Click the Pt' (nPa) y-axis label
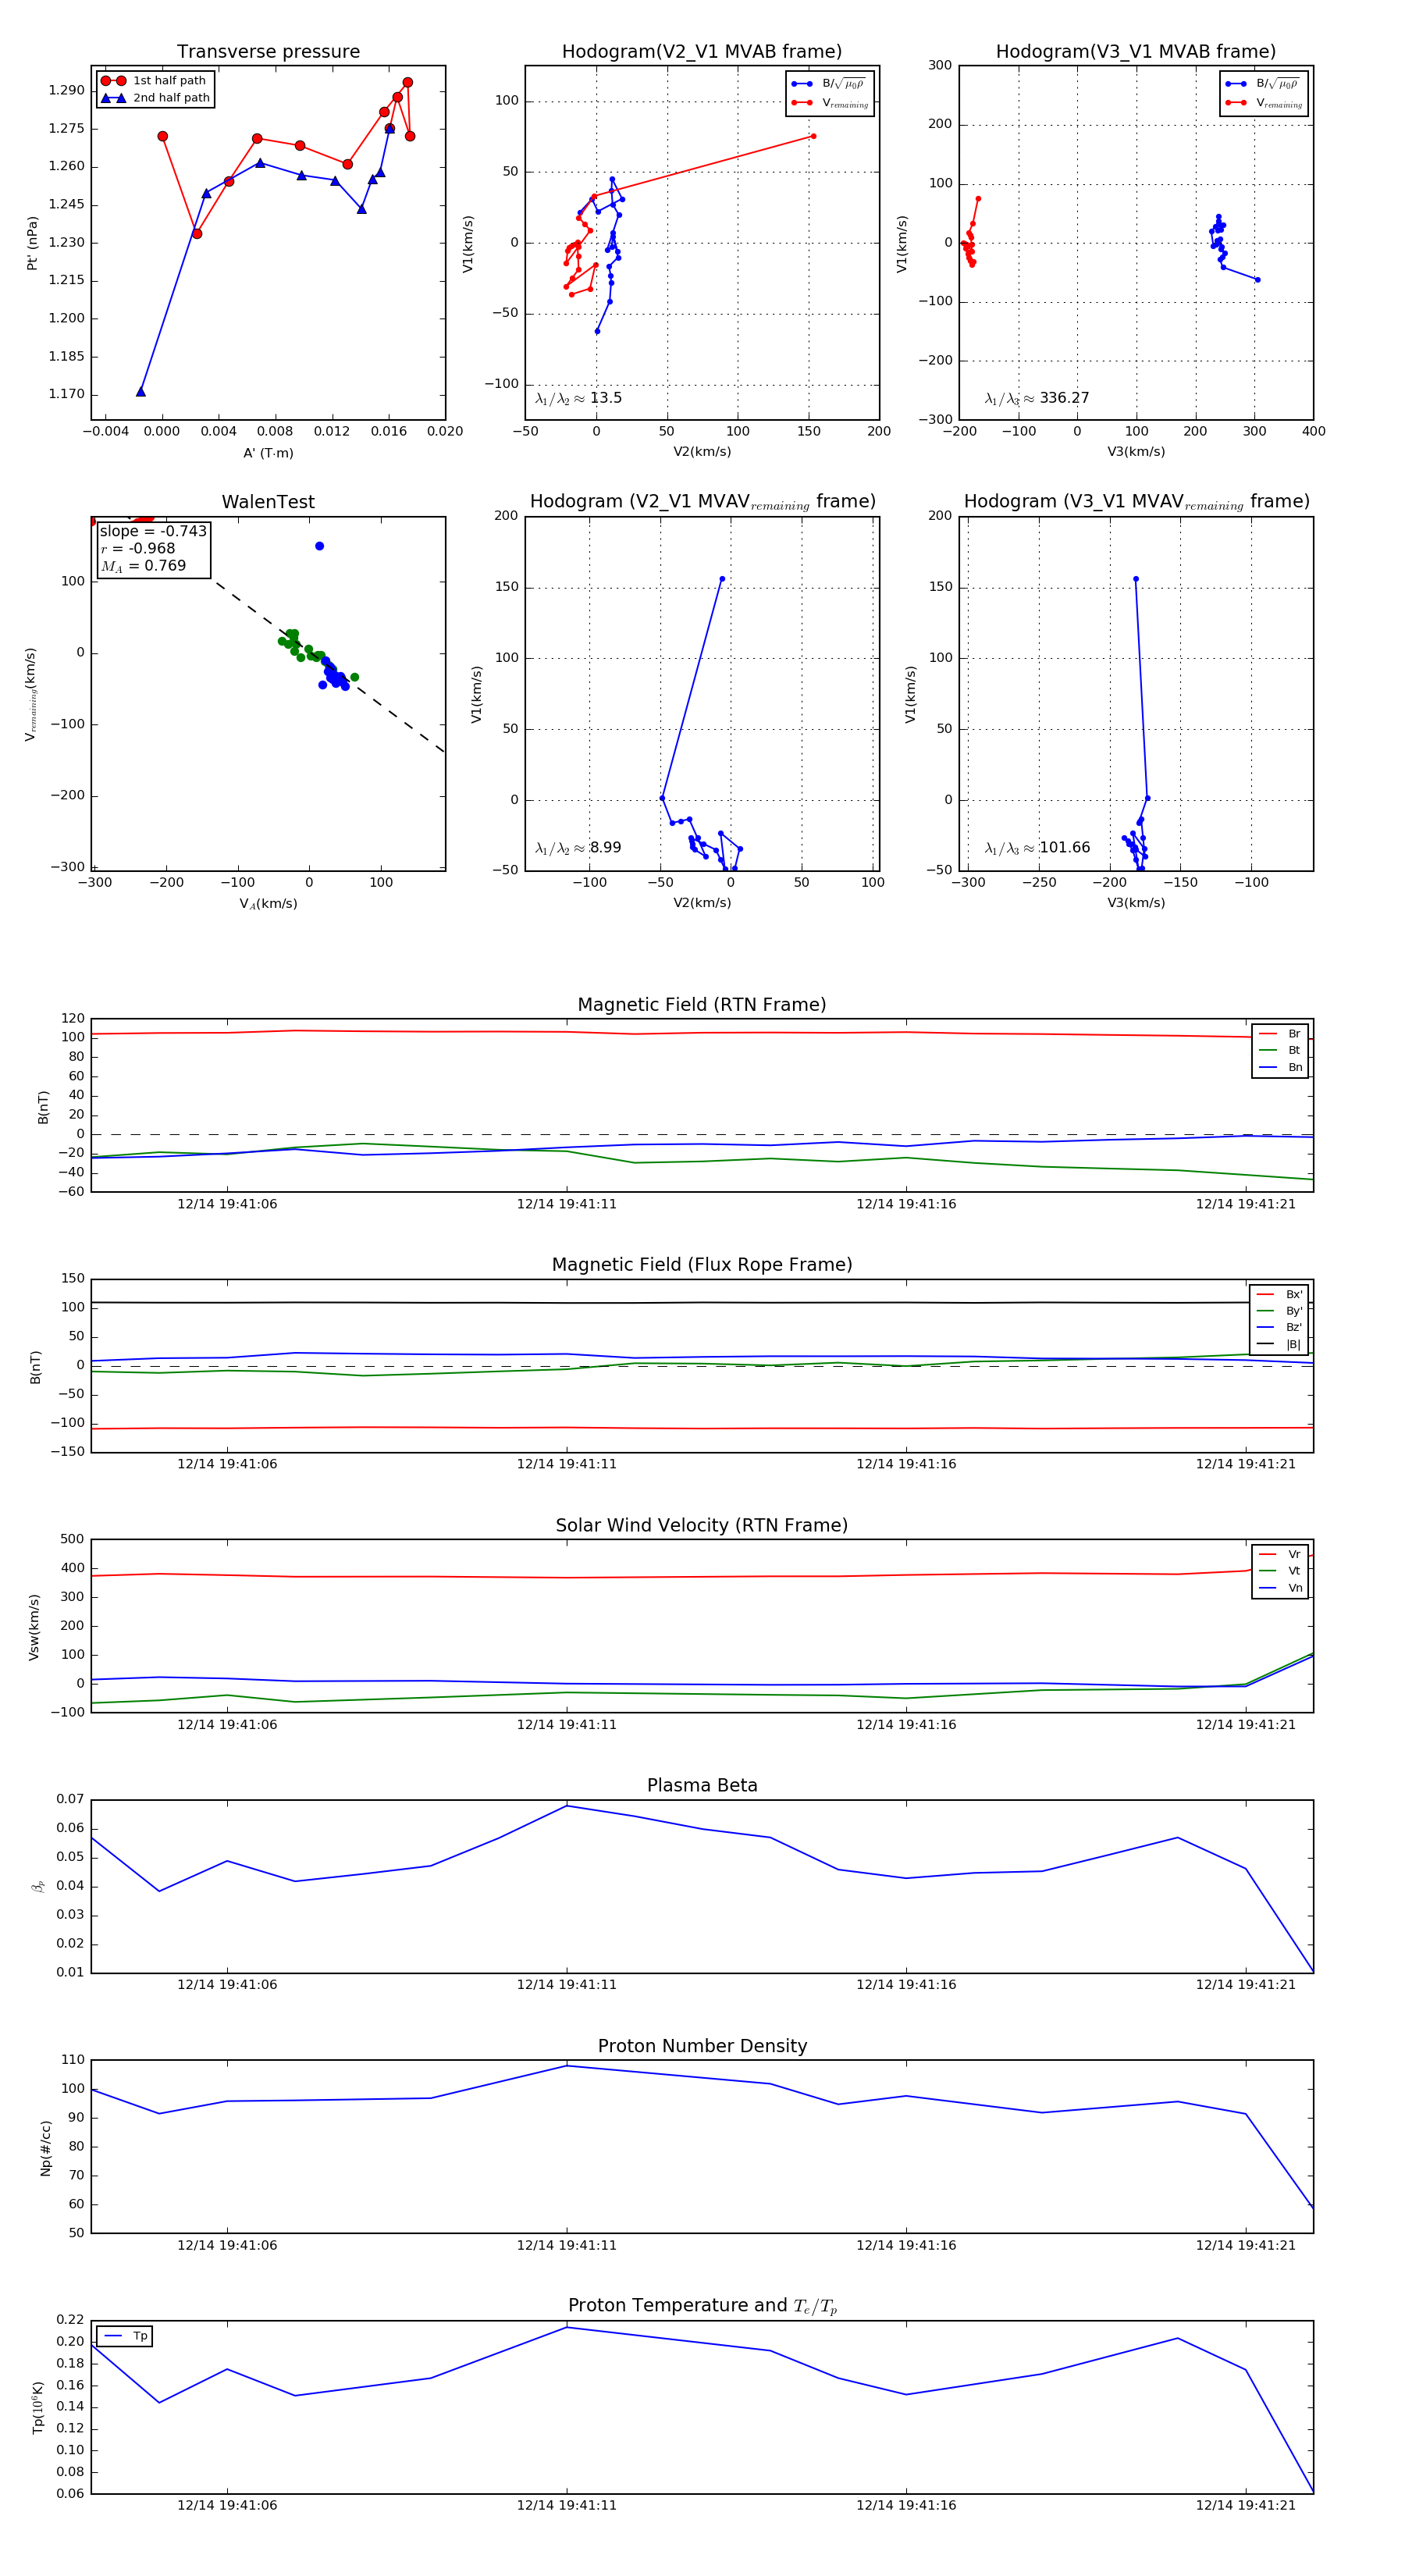 [32, 243]
